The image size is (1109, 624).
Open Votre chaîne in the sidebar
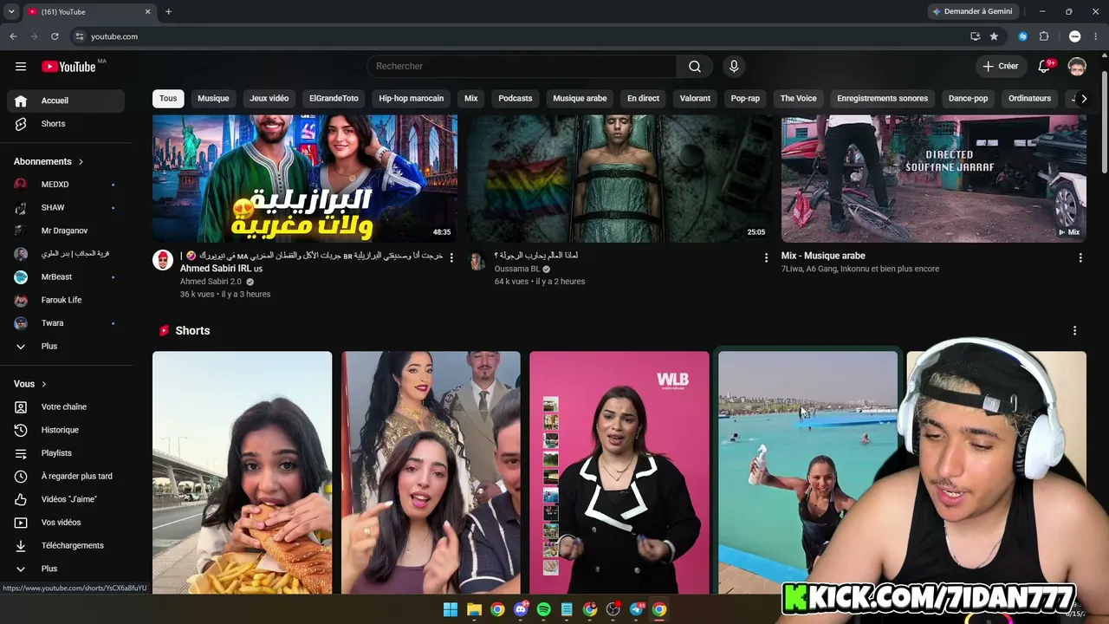pyautogui.click(x=66, y=407)
